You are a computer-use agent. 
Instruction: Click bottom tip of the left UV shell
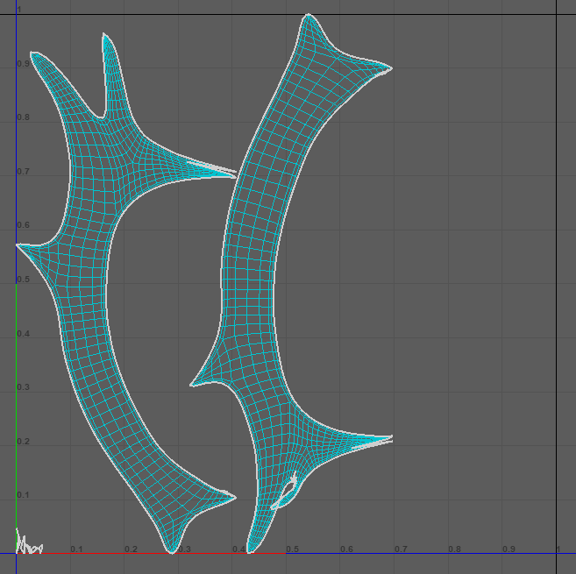pyautogui.click(x=171, y=551)
